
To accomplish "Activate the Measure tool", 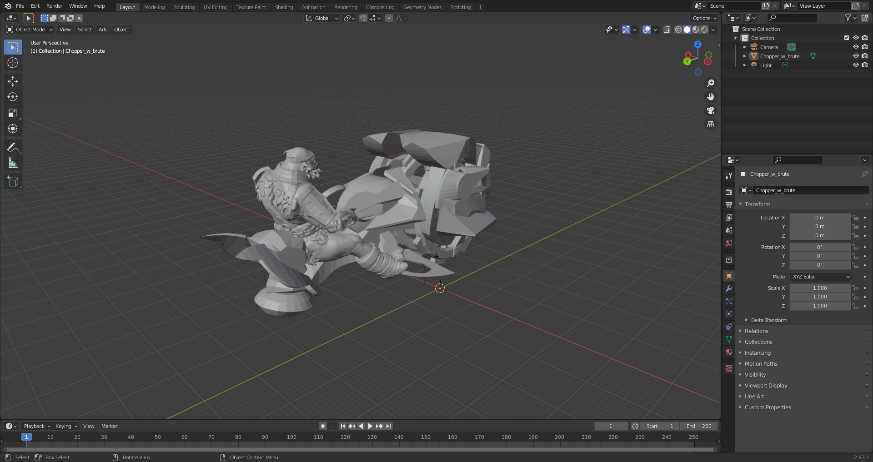I will (13, 163).
